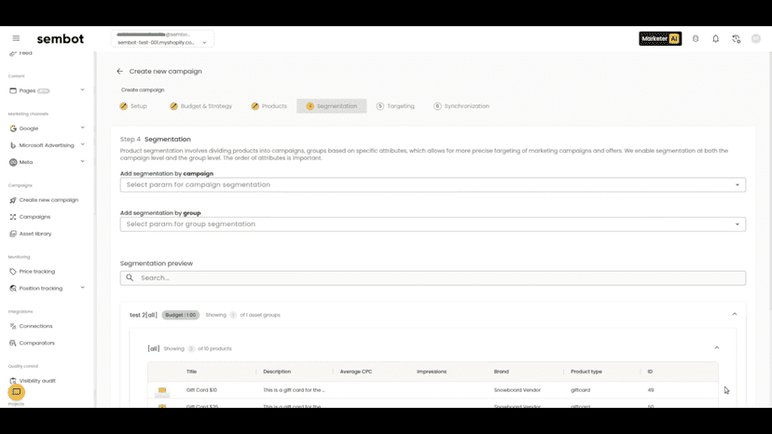Screen dimensions: 772x434
Task: Open Pages in the sidebar
Action: 28,90
